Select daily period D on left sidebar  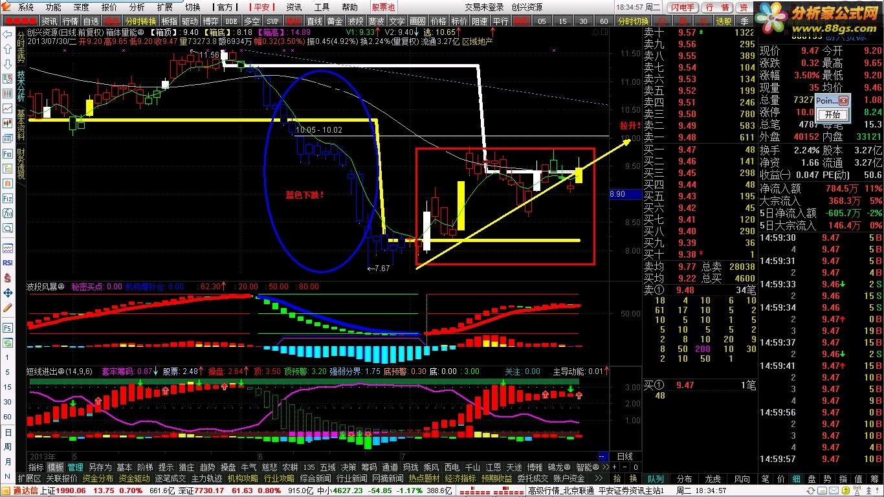click(8, 432)
